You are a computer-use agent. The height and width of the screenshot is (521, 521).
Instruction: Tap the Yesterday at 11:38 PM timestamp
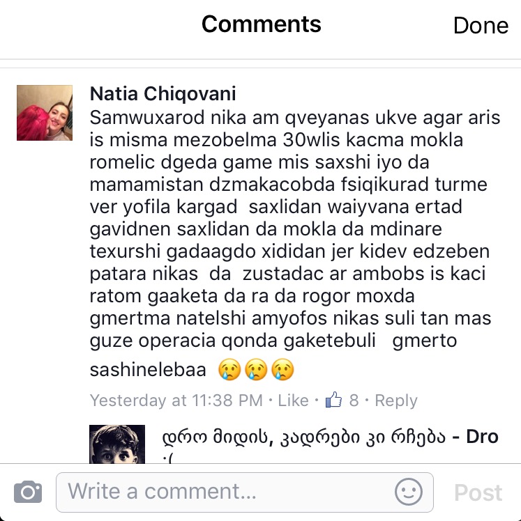point(176,401)
